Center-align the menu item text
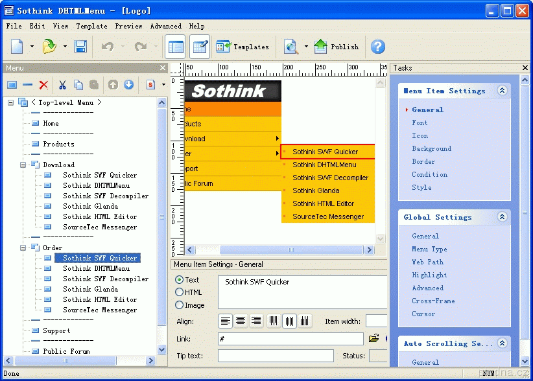 pyautogui.click(x=241, y=321)
